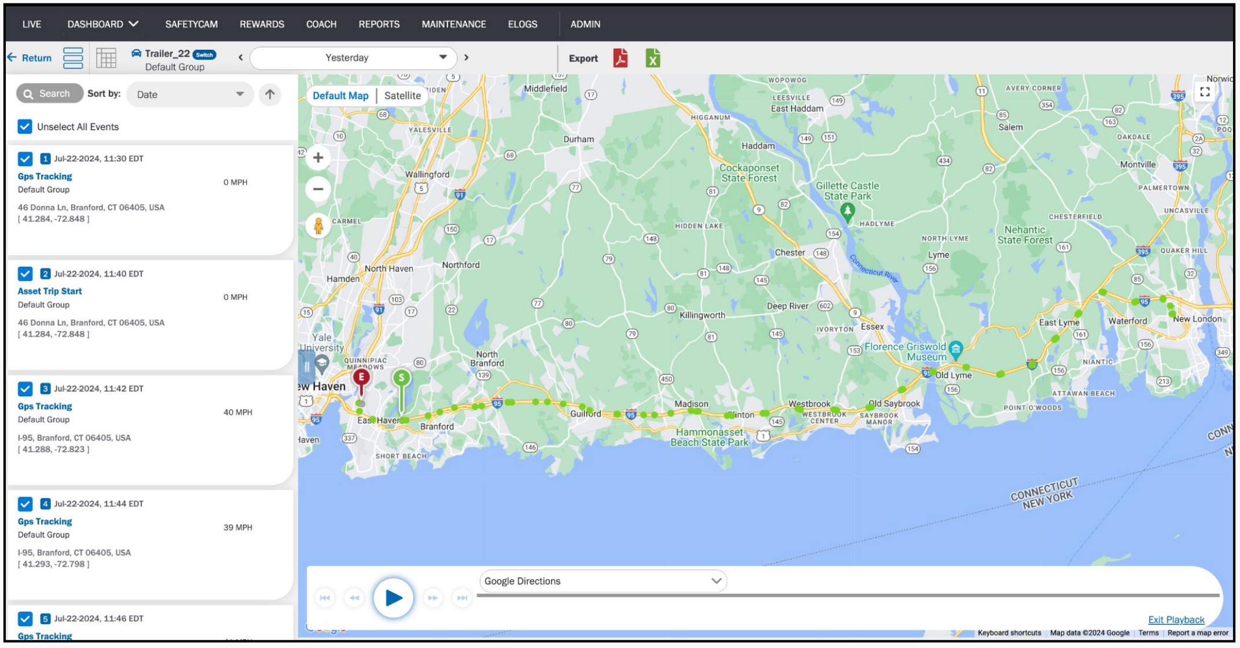Switch to Satellite map view
This screenshot has width=1240, height=648.
point(402,95)
